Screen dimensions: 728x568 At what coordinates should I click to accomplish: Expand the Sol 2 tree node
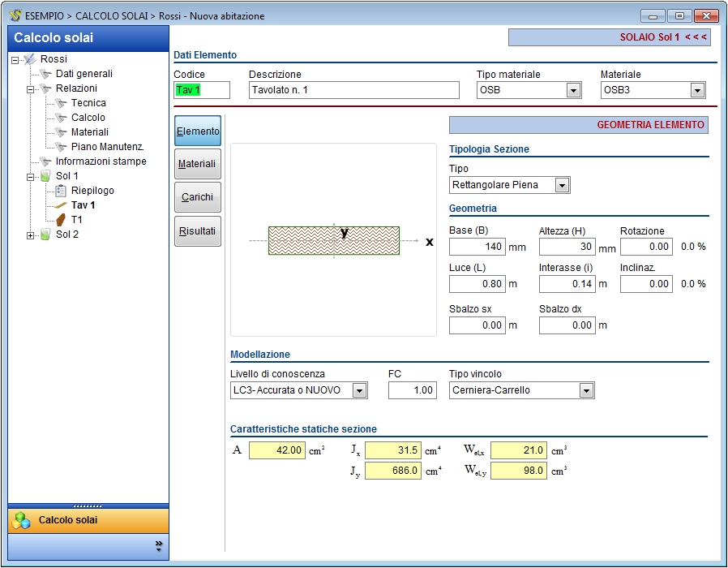coord(31,235)
